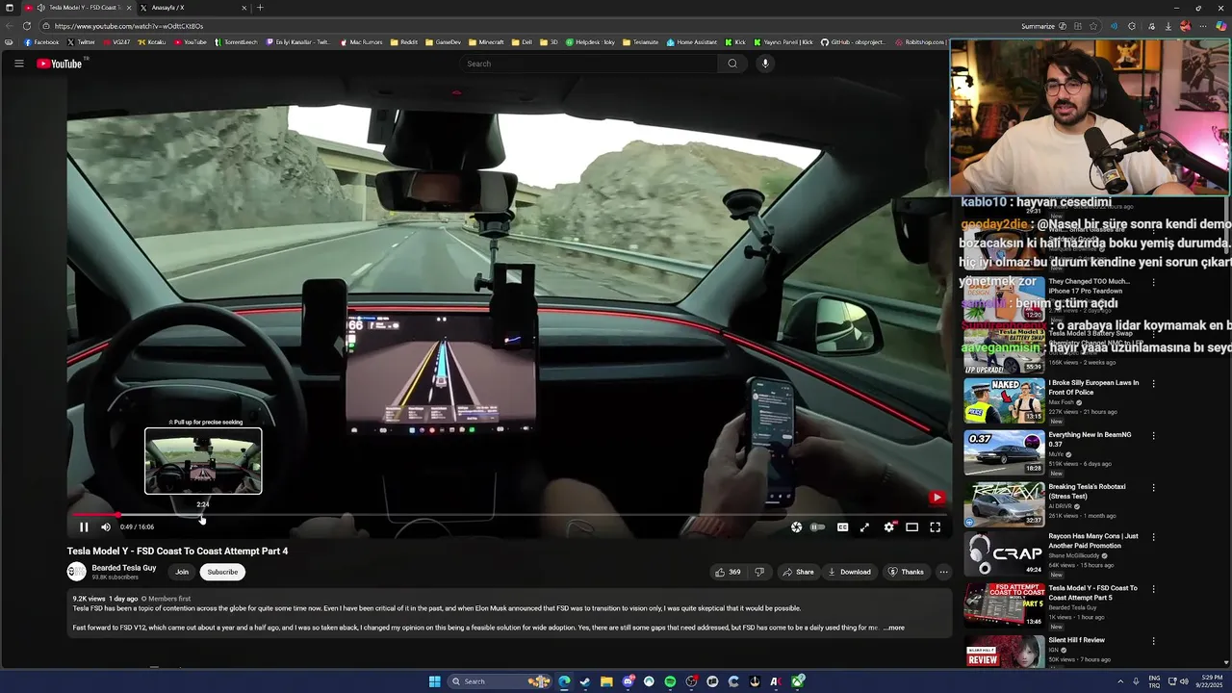Start voice search with the microphone icon
This screenshot has width=1232, height=693.
coord(765,64)
